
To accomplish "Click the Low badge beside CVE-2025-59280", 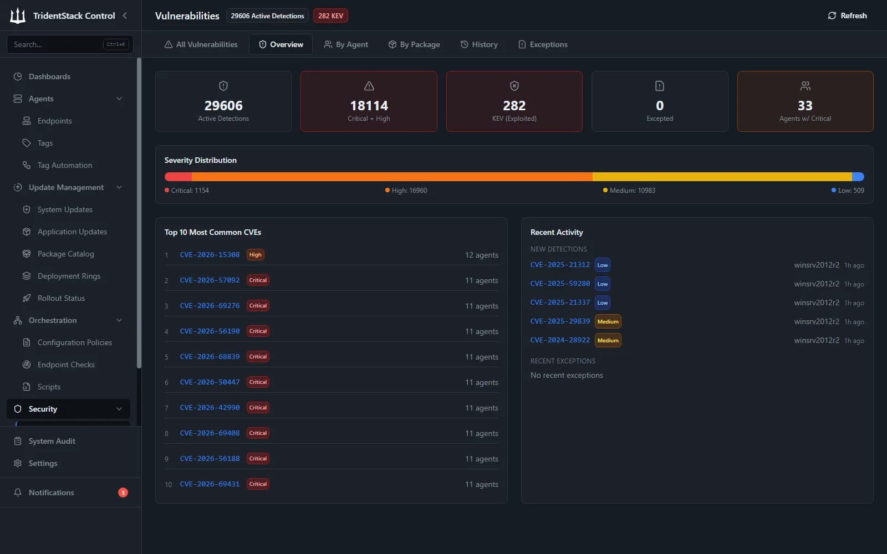I will 603,284.
